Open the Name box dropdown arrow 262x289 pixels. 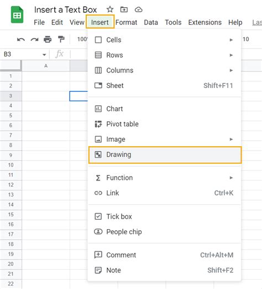(x=44, y=55)
